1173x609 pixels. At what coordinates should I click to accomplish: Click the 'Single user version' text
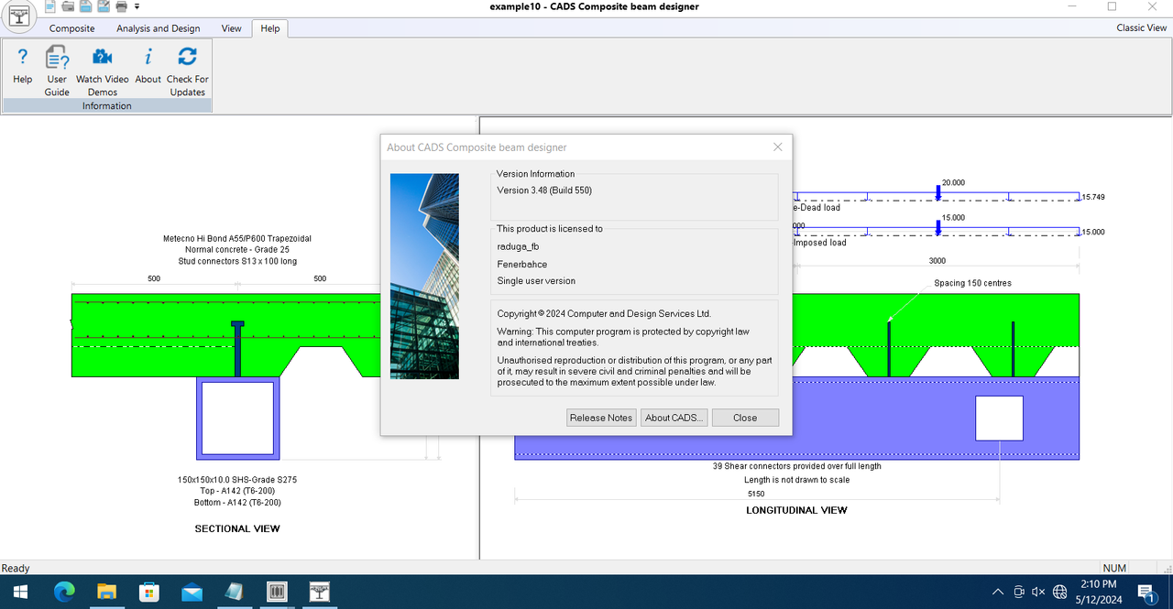point(536,281)
